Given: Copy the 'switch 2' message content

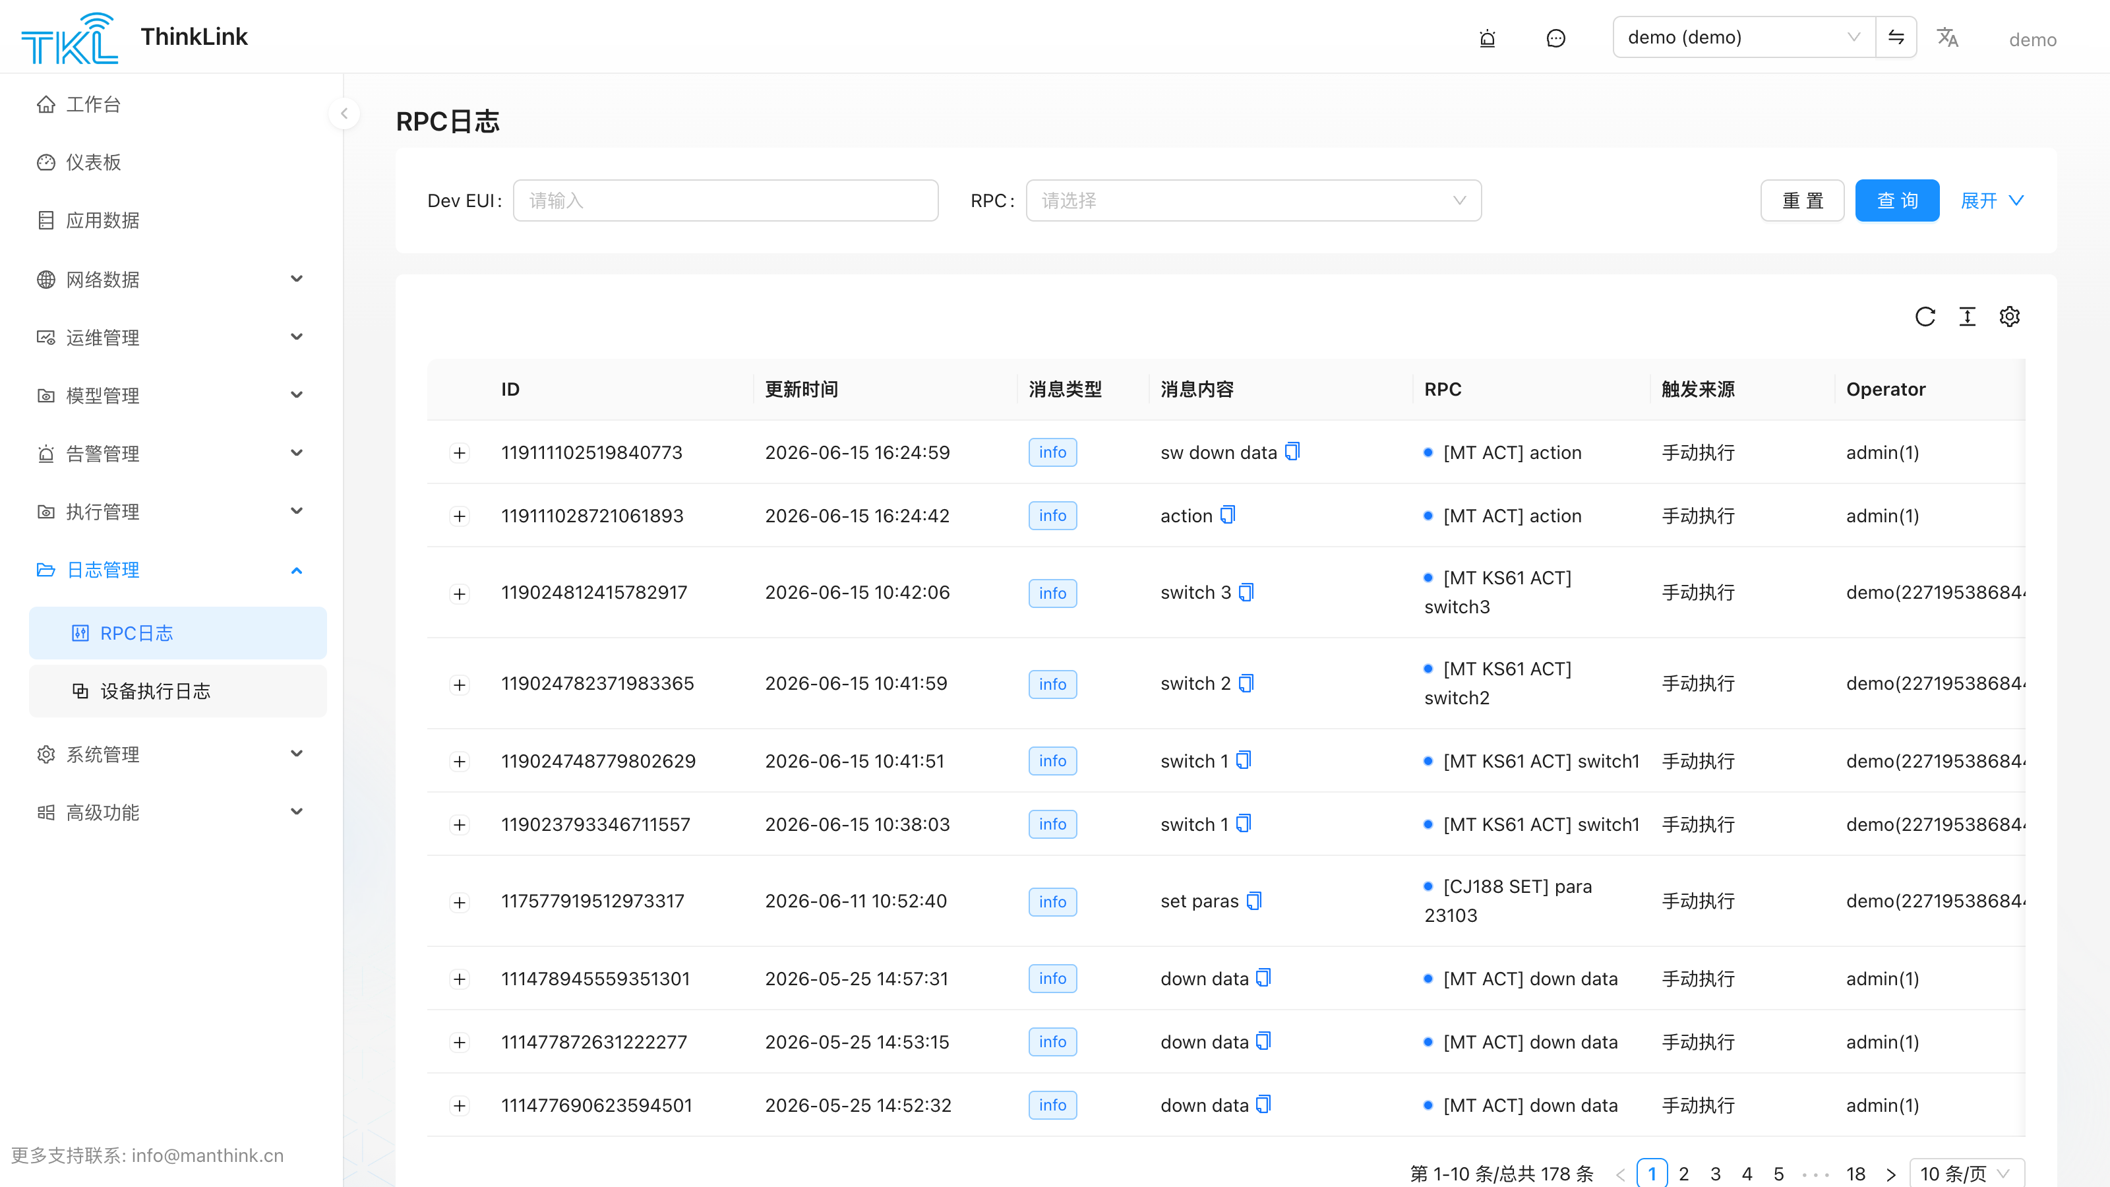Looking at the screenshot, I should (1247, 683).
